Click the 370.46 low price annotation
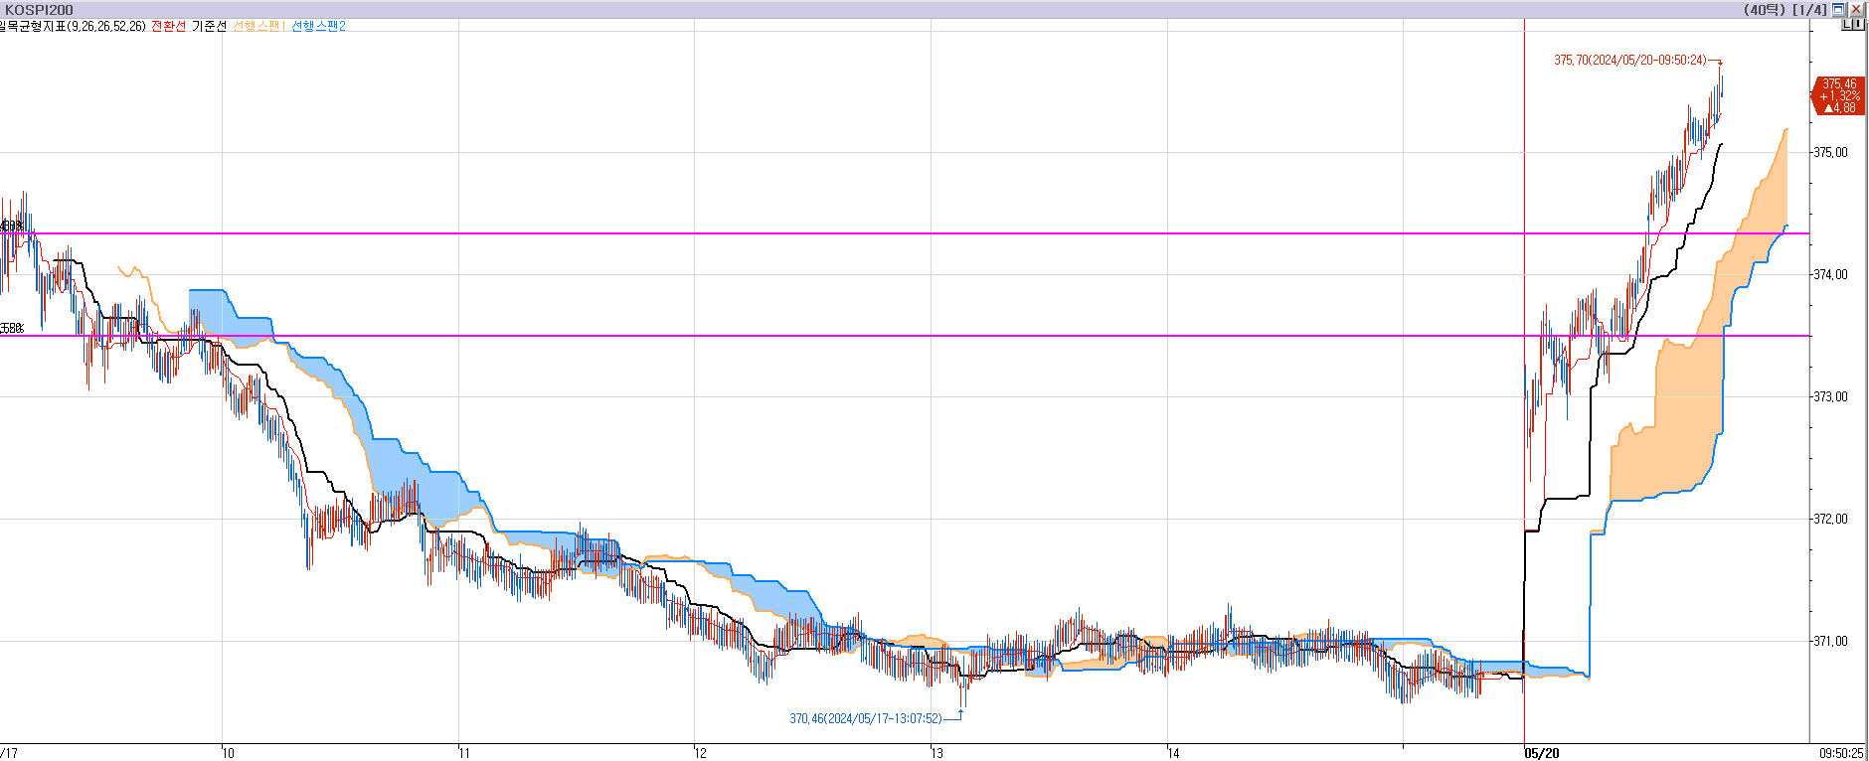 point(865,718)
